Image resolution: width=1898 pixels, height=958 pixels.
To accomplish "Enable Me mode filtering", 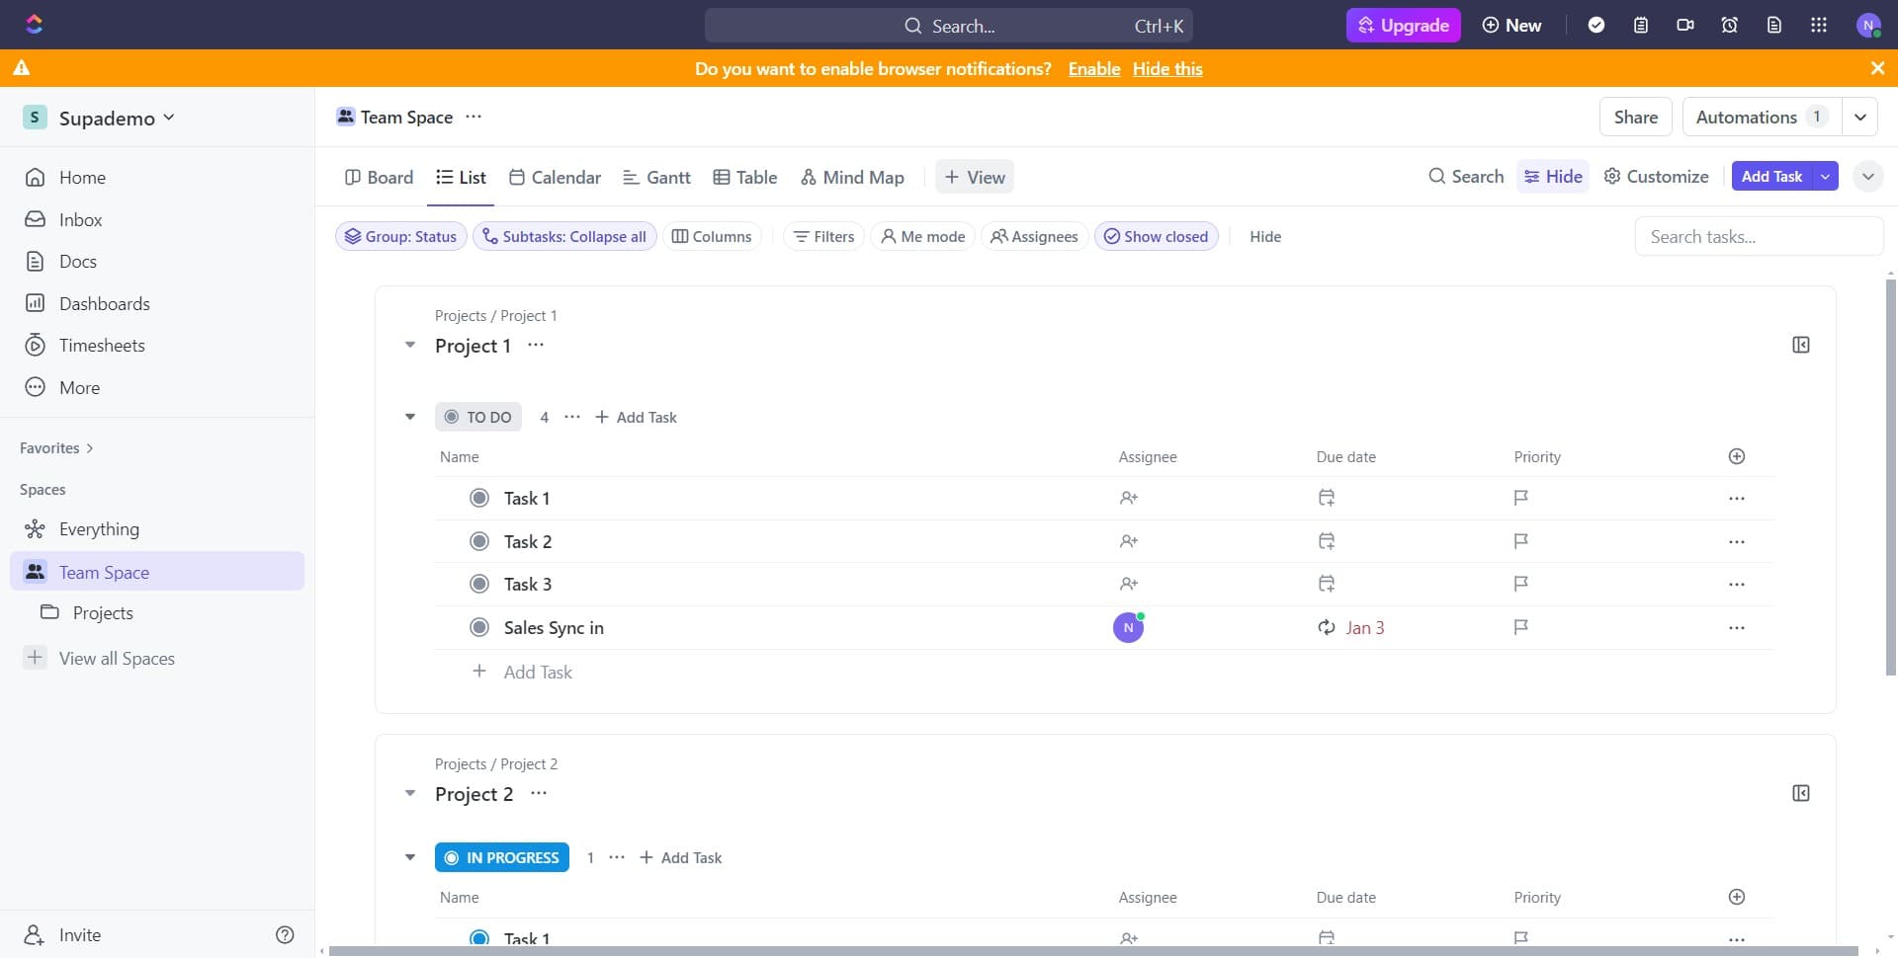I will coord(922,236).
